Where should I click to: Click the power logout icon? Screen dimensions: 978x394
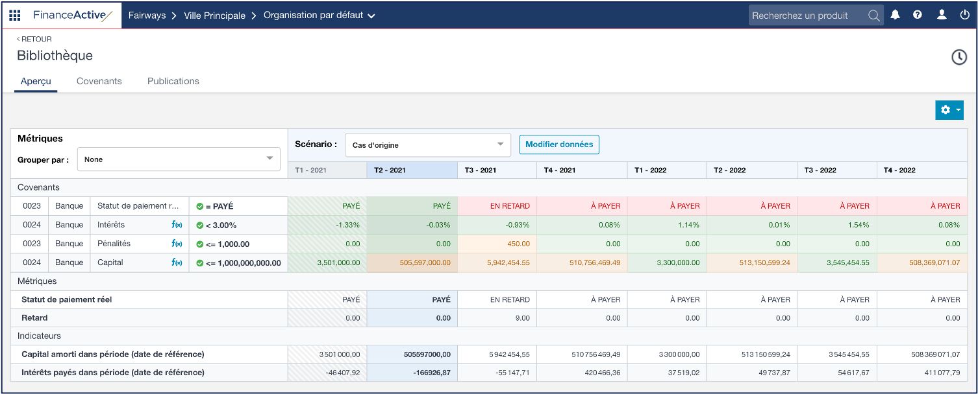click(x=964, y=15)
